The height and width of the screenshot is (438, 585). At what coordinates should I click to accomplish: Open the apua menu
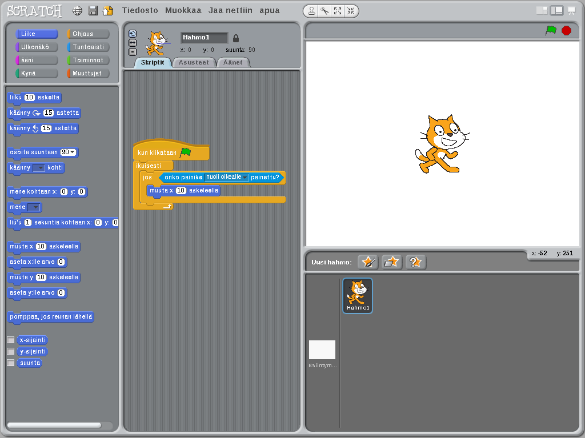coord(270,10)
